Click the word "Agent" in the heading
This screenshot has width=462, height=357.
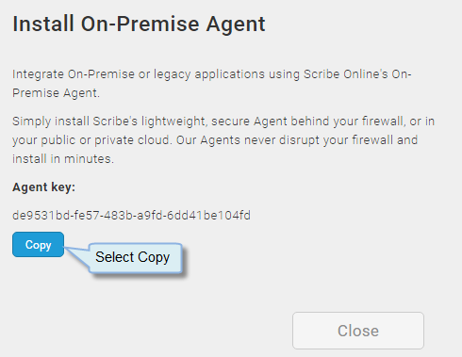(x=236, y=25)
